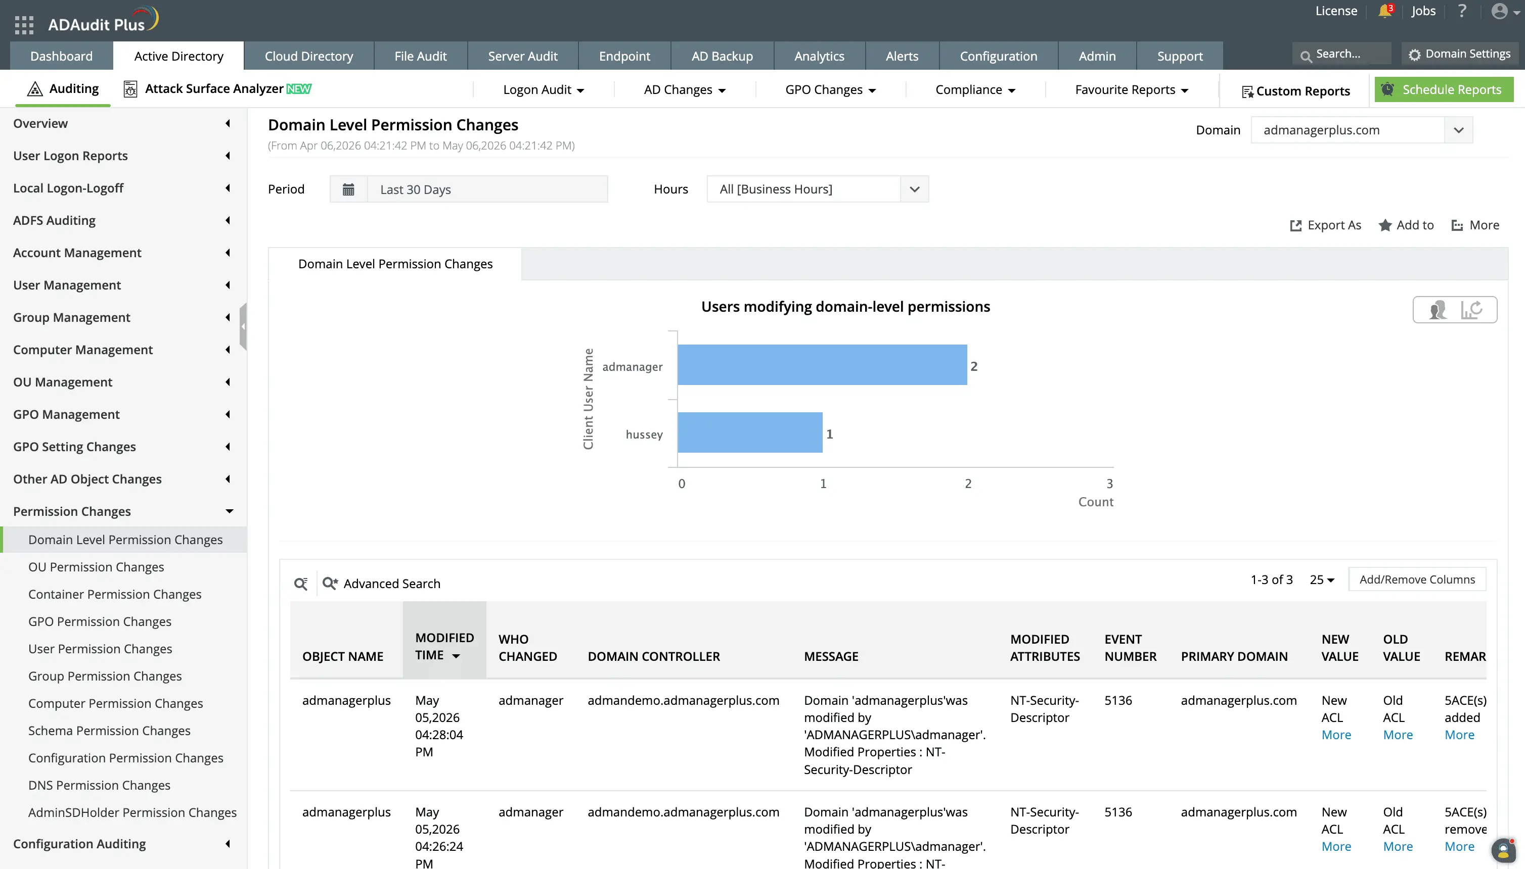Click the Schedule Reports clock icon
This screenshot has width=1525, height=869.
(x=1387, y=89)
